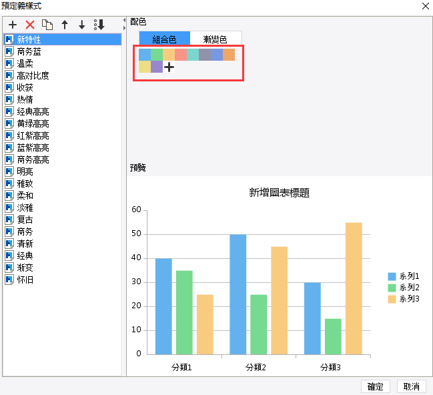This screenshot has height=395, width=433.
Task: Move selected style up with arrow
Action: point(65,25)
